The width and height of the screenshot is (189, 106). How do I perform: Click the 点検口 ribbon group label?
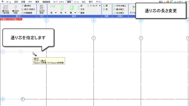point(120,16)
